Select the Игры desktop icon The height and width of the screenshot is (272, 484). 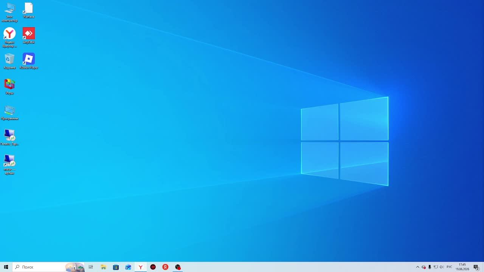point(9,86)
